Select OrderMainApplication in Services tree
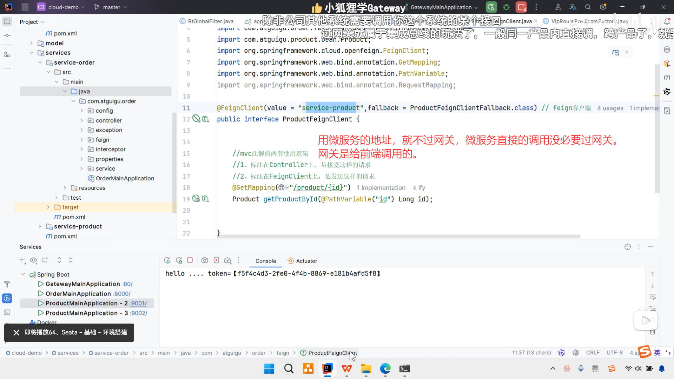The height and width of the screenshot is (379, 674). (78, 294)
